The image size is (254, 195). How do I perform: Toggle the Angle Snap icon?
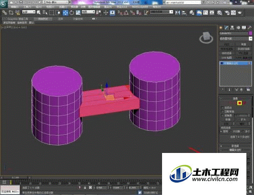click(126, 13)
